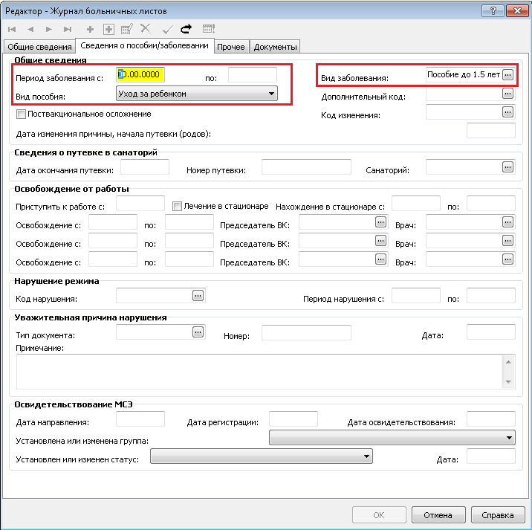Click the first record navigation arrow

pos(12,29)
